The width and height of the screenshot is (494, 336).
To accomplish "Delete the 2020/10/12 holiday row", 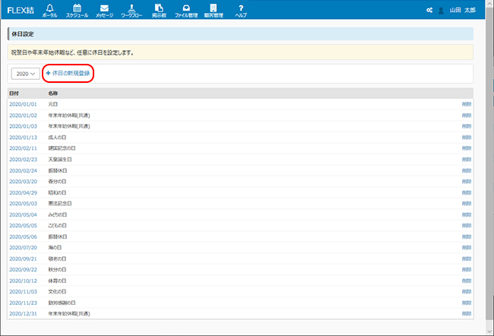I will [x=467, y=281].
